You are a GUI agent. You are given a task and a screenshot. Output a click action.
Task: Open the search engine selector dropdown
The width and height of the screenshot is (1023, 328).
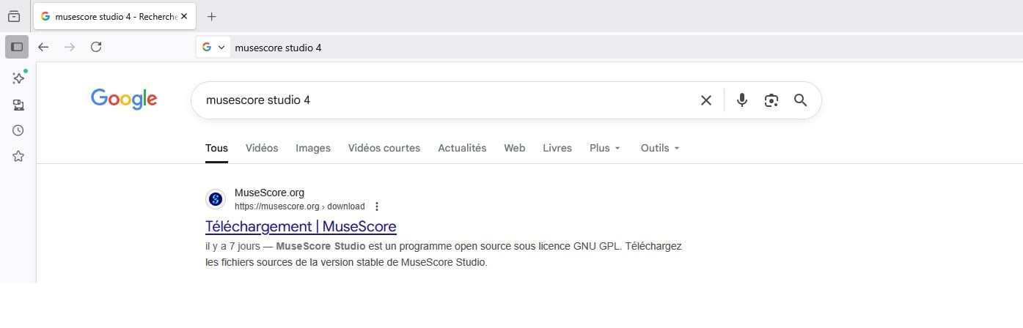click(x=213, y=47)
